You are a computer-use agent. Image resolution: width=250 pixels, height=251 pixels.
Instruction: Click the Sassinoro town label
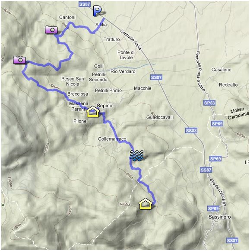[220, 217]
